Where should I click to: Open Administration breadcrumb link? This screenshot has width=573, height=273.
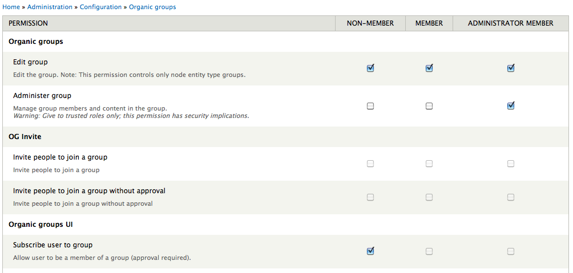[50, 7]
